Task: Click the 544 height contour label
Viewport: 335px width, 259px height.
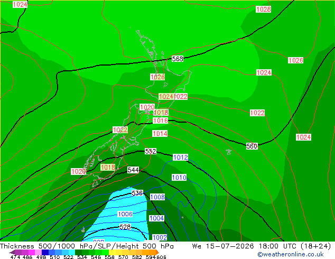Action: 133,170
